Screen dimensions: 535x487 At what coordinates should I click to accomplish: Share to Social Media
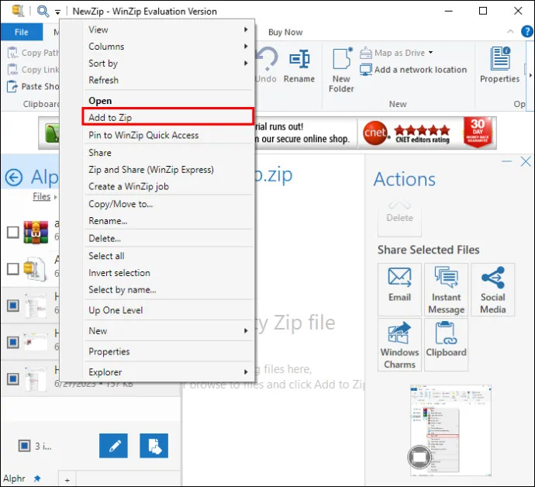[492, 289]
